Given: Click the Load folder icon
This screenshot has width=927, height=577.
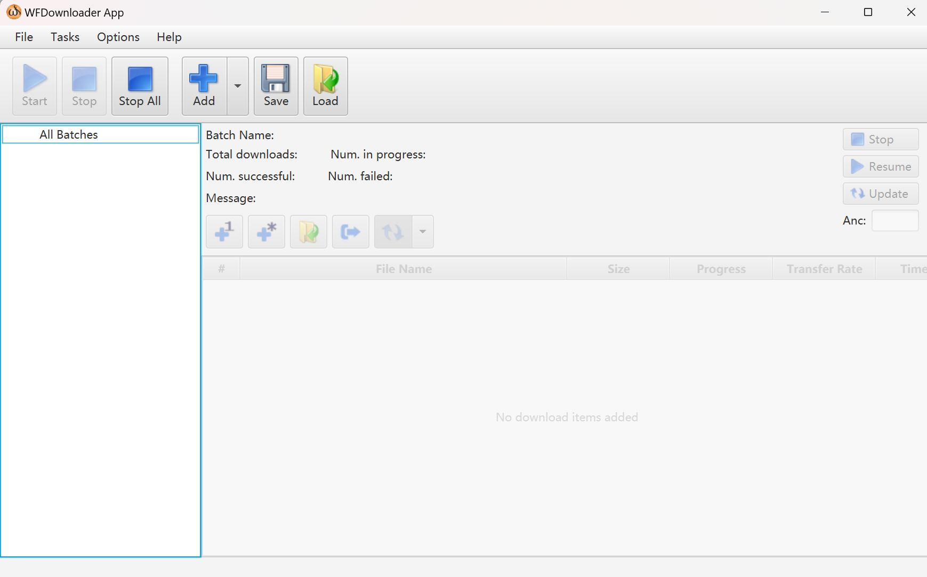Looking at the screenshot, I should [x=325, y=86].
